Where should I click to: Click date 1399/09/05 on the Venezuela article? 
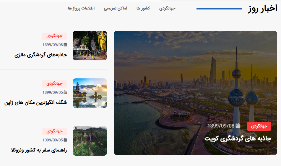[53, 140]
